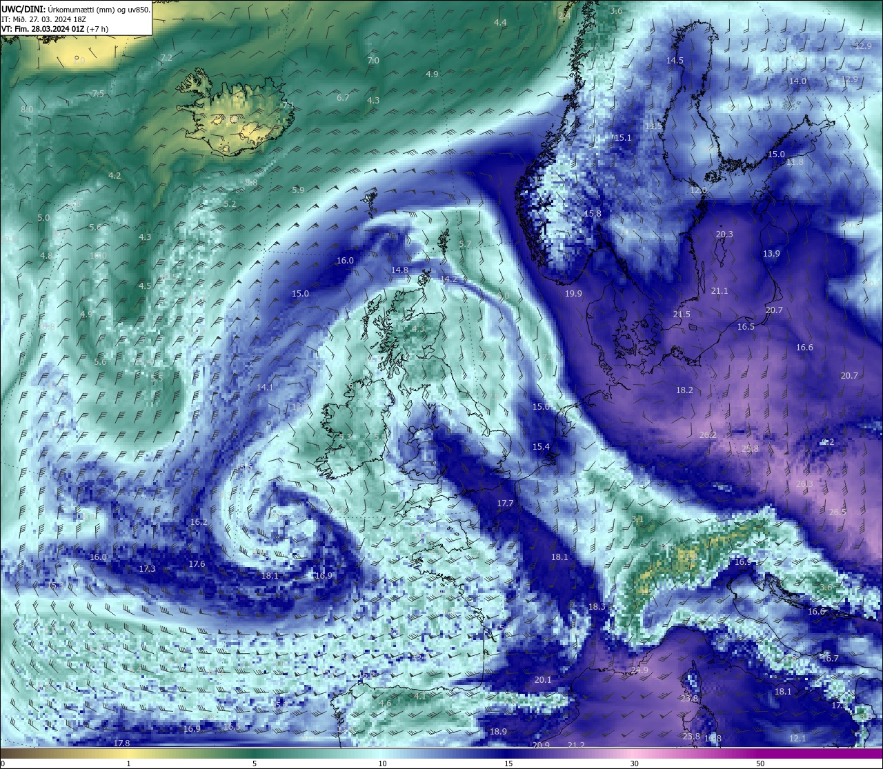Click the 1 mark on the colour scale
Viewport: 883px width, 769px height.
[x=129, y=763]
